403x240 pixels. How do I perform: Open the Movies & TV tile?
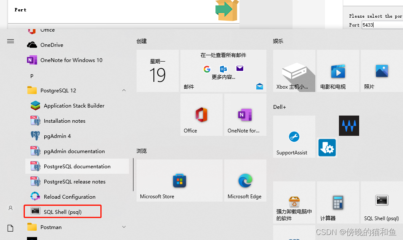click(338, 71)
